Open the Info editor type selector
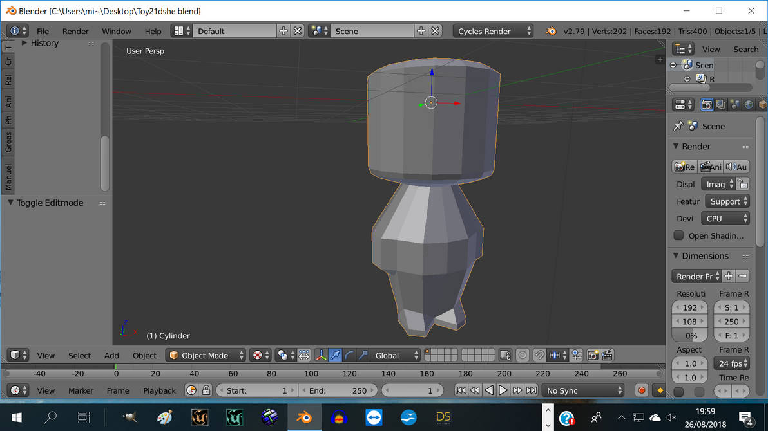 click(17, 31)
